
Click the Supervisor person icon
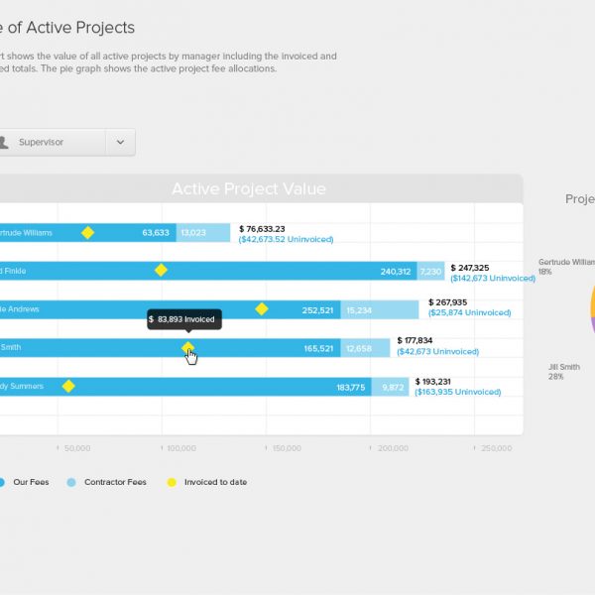coord(3,142)
